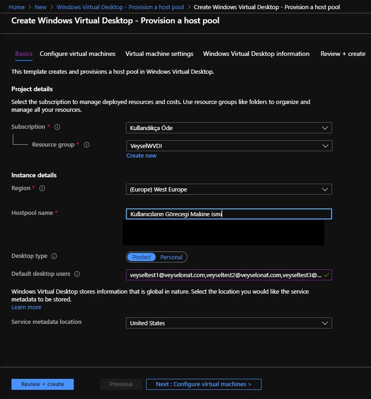Expand Service metadata location dropdown

coord(229,323)
